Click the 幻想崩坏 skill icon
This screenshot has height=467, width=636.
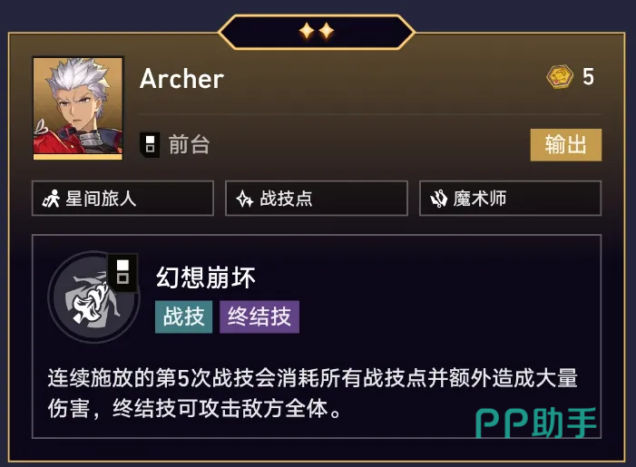(x=94, y=297)
